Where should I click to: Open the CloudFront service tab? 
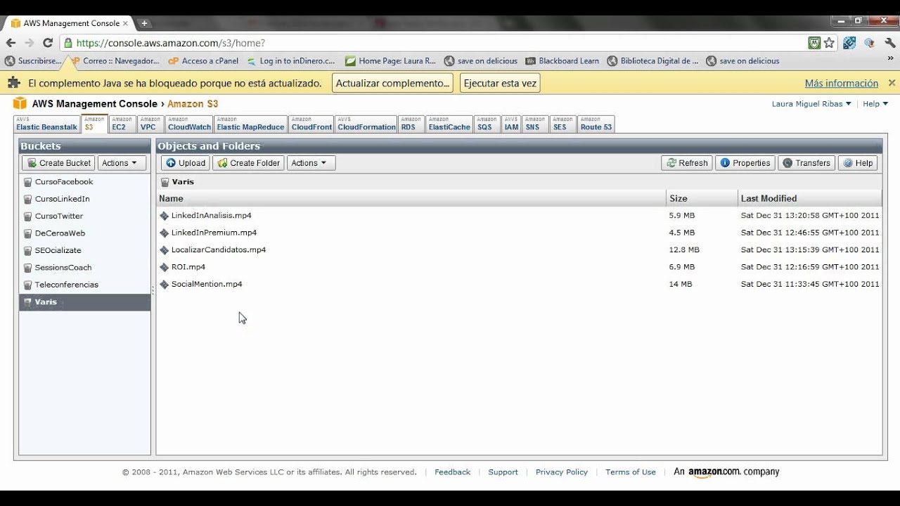click(311, 124)
